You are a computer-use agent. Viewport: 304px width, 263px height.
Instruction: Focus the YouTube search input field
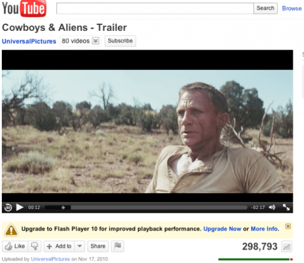tap(155, 8)
